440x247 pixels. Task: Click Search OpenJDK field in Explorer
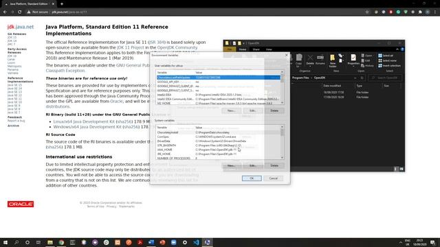[x=385, y=78]
